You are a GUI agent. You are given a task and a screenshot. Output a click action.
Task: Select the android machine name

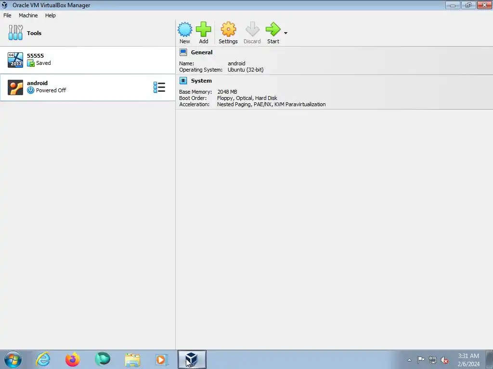37,83
